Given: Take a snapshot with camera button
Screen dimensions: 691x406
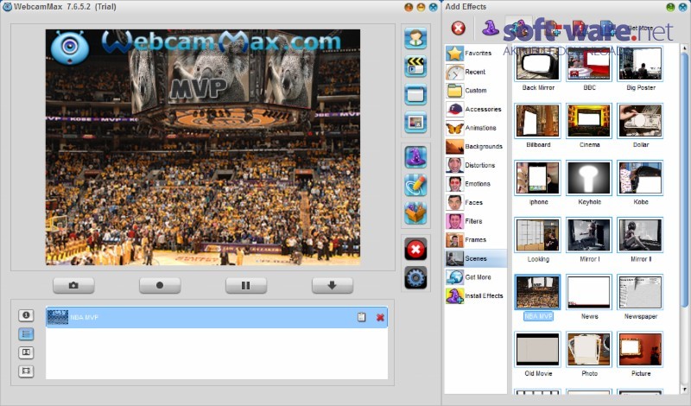Looking at the screenshot, I should 73,286.
